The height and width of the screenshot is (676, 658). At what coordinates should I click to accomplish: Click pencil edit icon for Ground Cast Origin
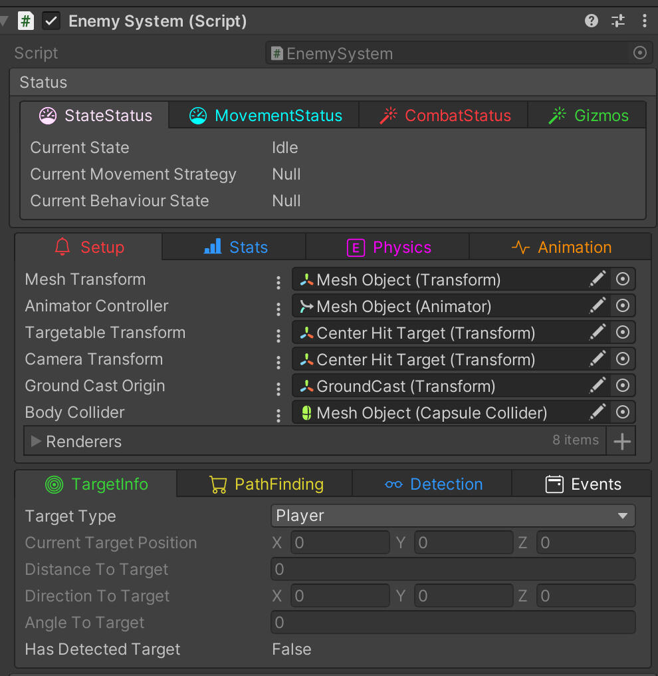click(x=598, y=386)
